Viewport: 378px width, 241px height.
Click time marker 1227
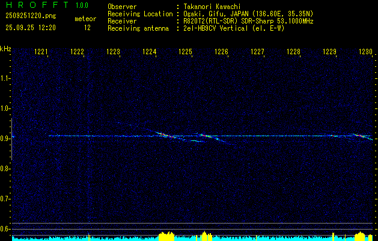[257, 52]
